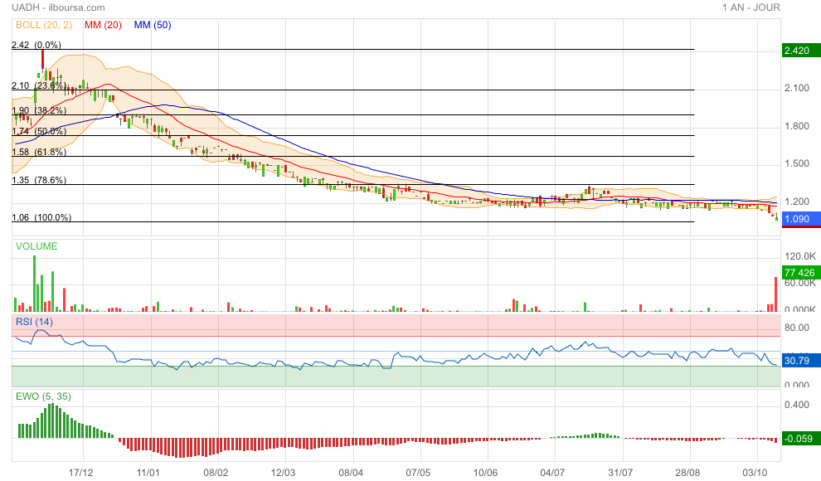Click the 28/08 date axis label

(x=687, y=473)
